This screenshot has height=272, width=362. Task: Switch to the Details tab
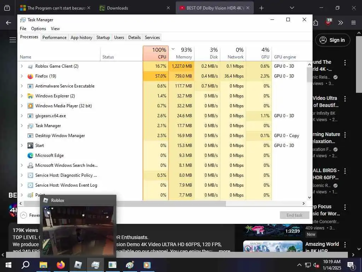[x=134, y=38]
